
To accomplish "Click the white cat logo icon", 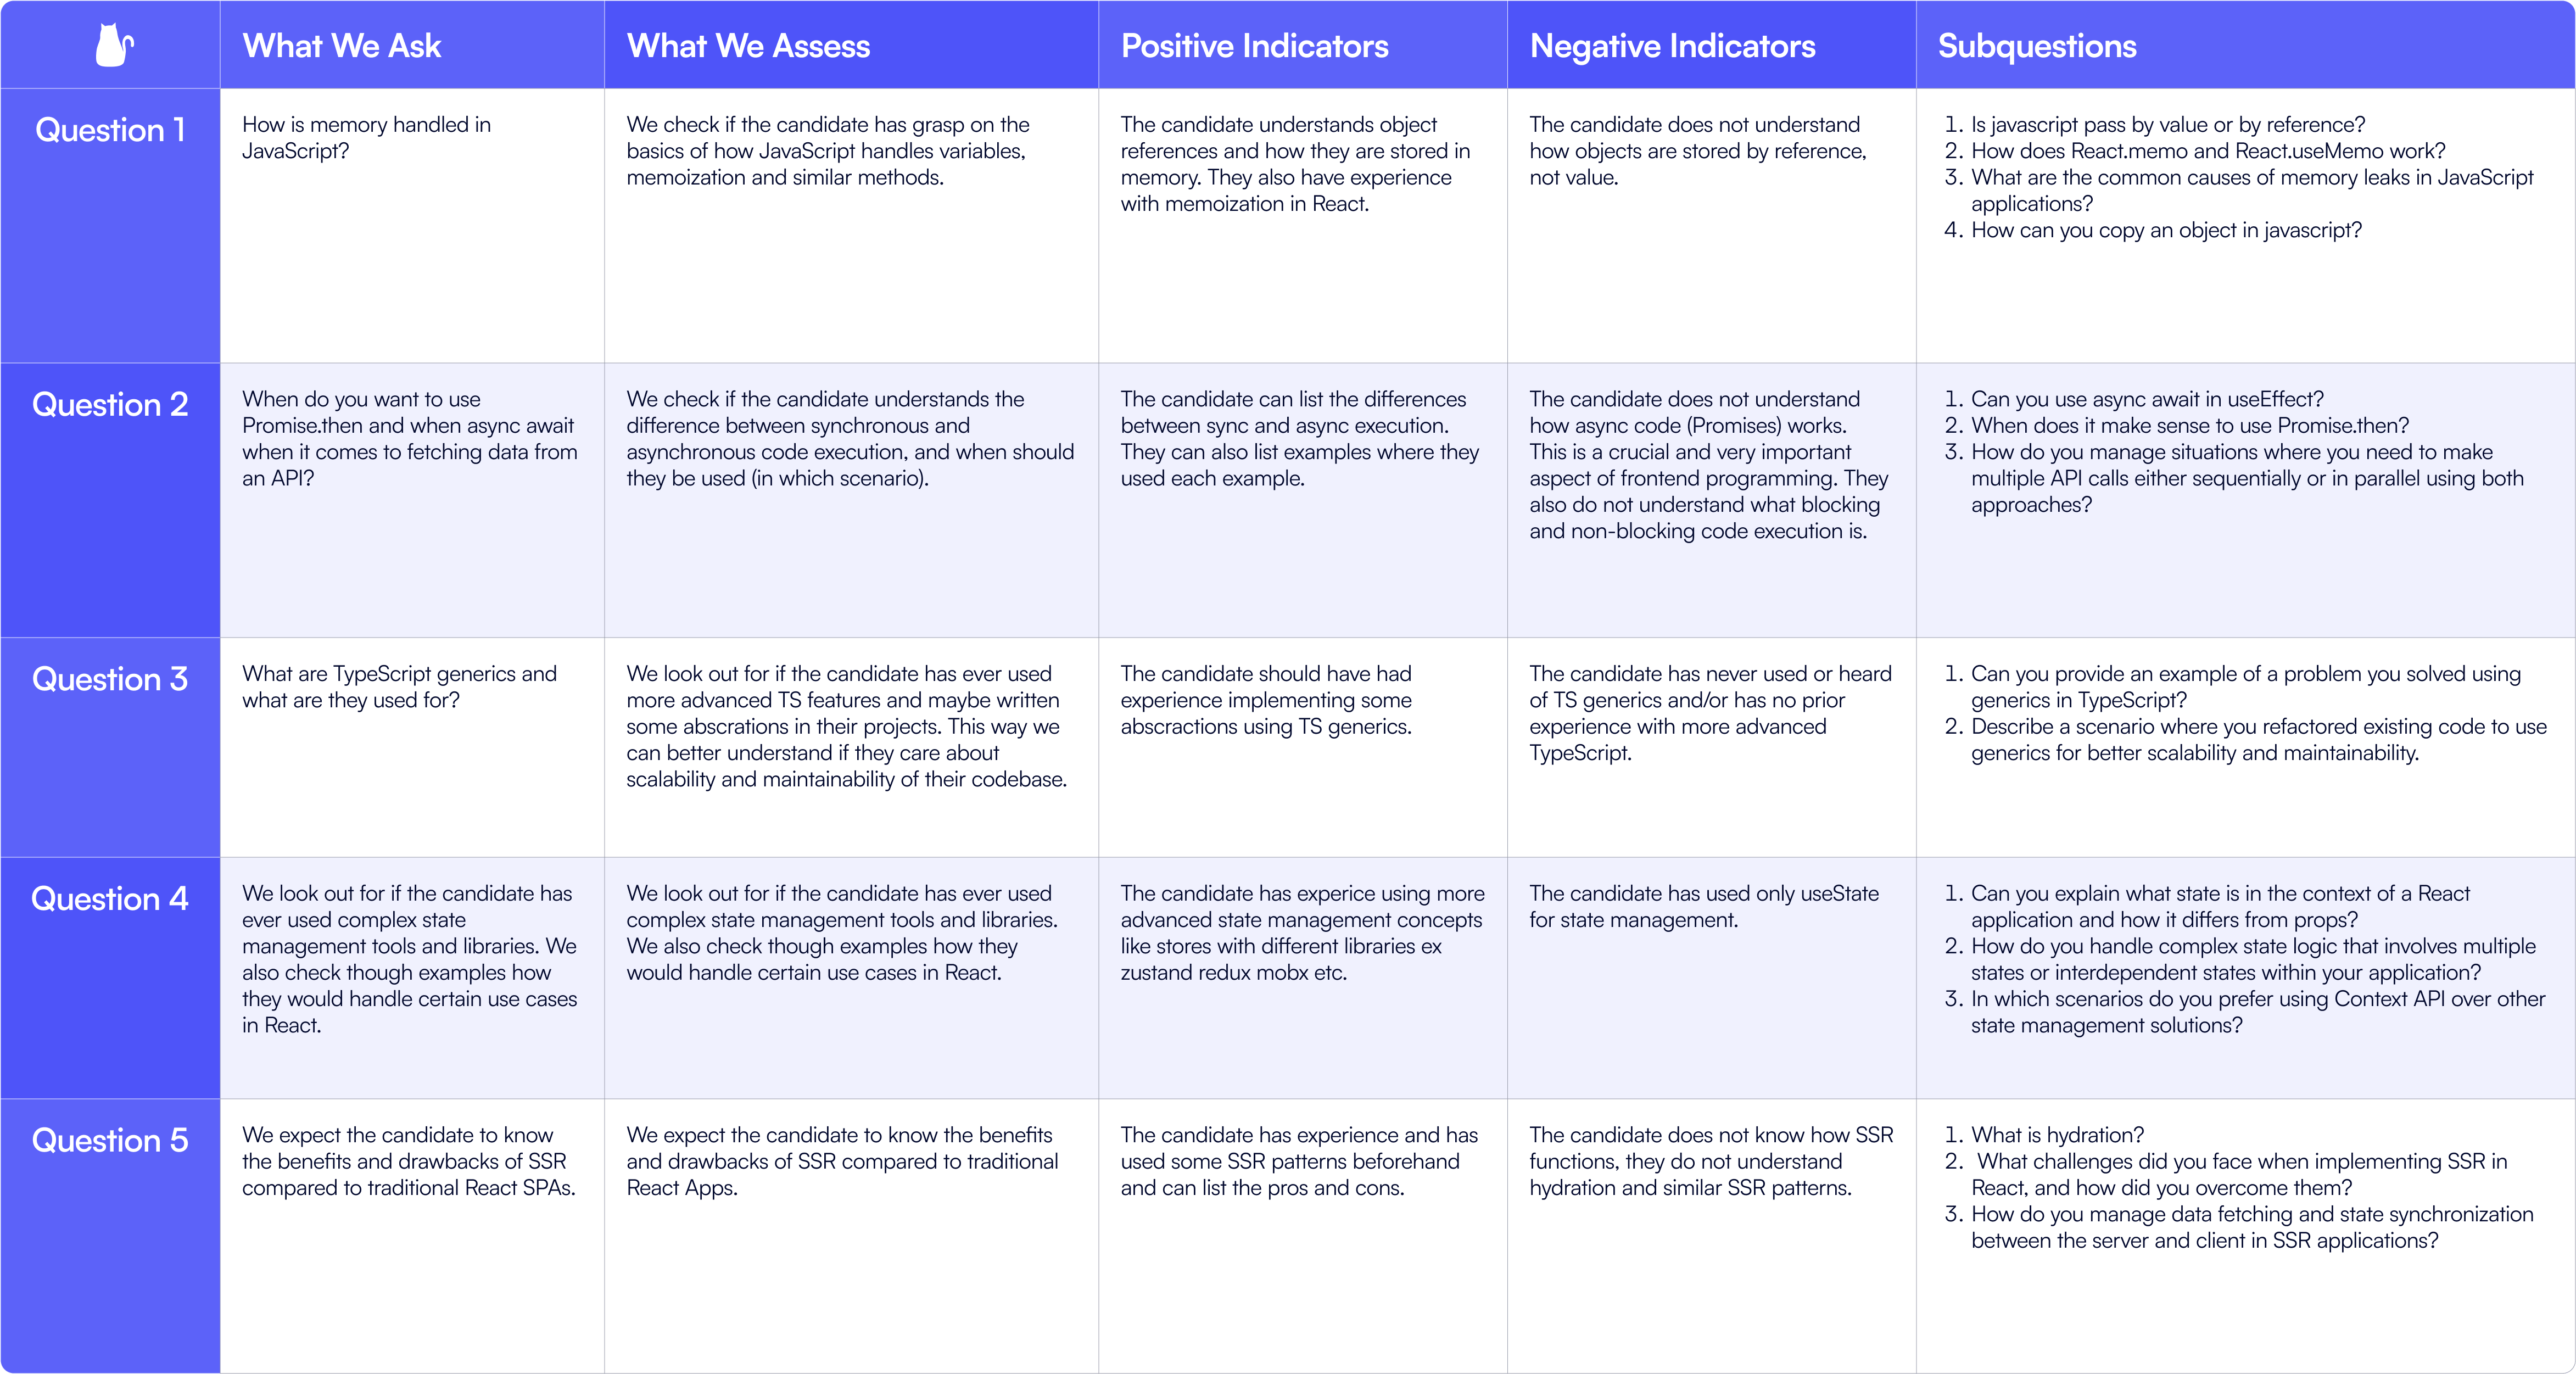I will pyautogui.click(x=113, y=46).
